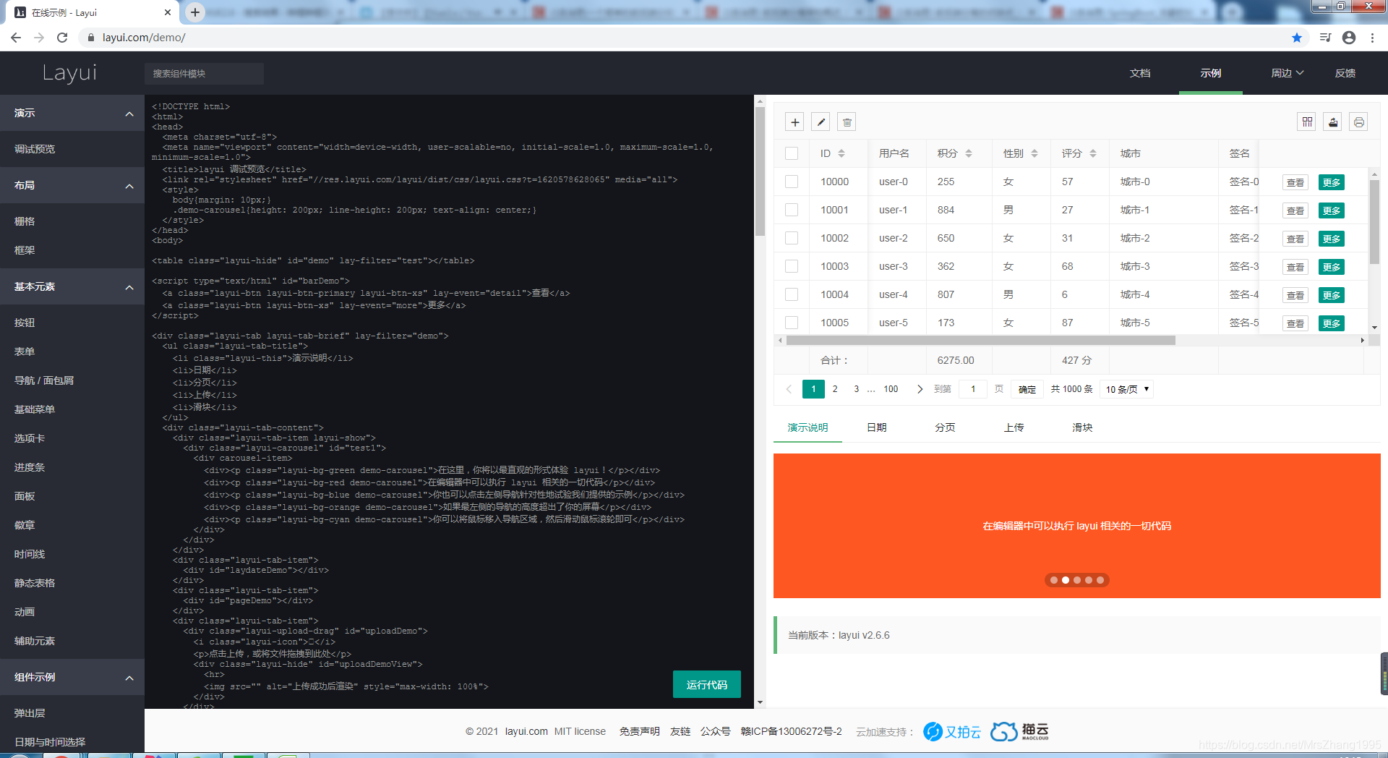The width and height of the screenshot is (1388, 758).
Task: Open the 反馈 top navigation item
Action: coord(1345,73)
